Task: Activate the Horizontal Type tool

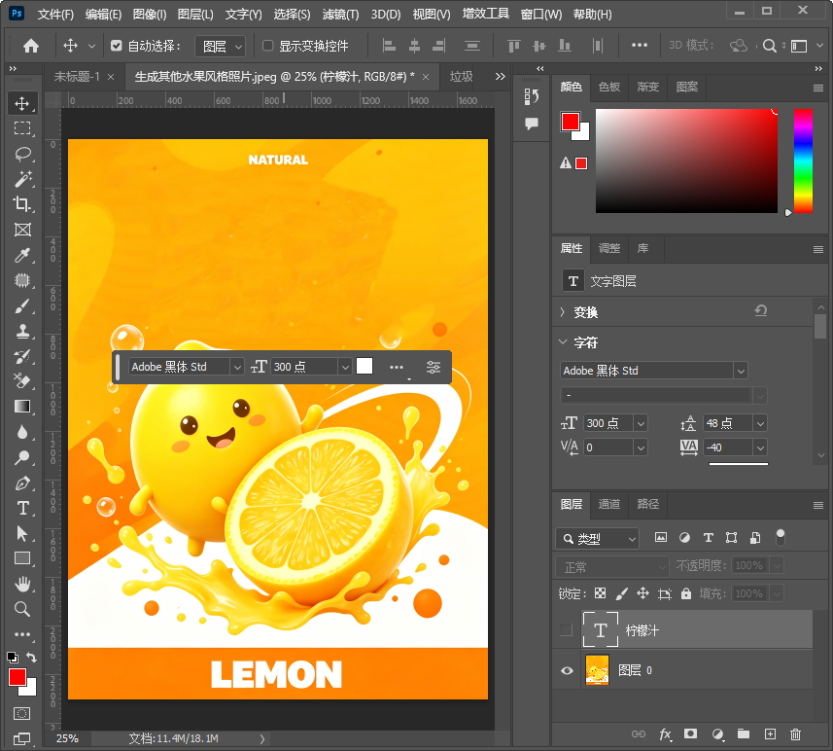Action: (21, 509)
